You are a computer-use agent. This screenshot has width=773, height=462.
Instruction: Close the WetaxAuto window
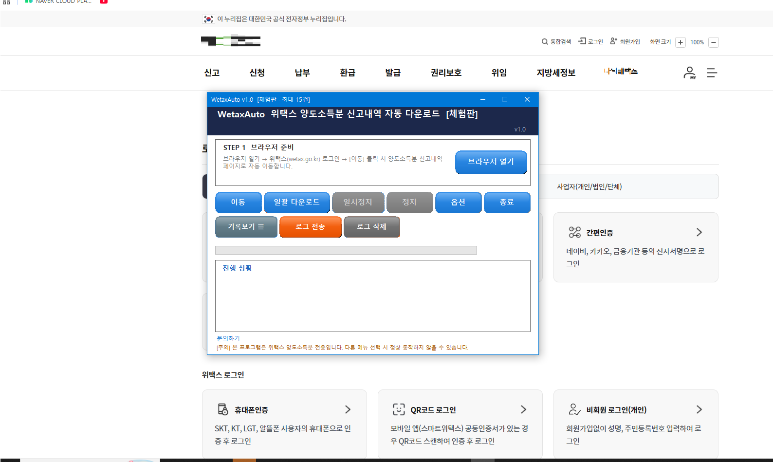[x=527, y=99]
